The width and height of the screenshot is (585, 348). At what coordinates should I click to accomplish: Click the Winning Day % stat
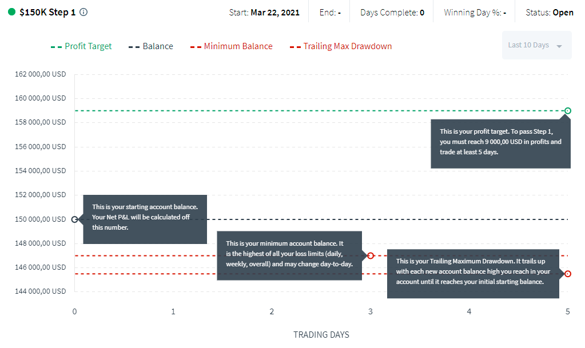point(475,13)
